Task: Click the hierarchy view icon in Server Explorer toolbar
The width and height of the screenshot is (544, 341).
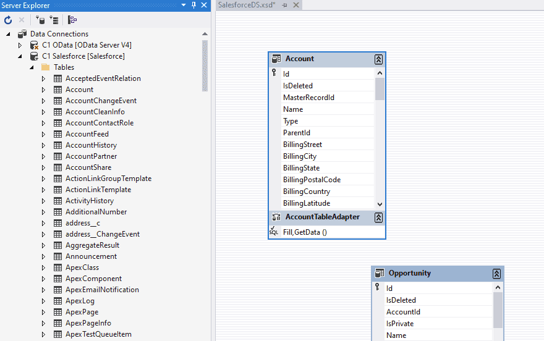Action: pos(72,20)
